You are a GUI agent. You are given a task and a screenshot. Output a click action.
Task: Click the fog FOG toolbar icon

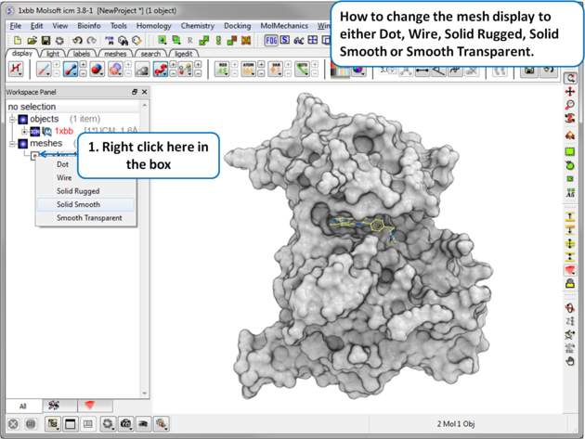click(x=271, y=41)
